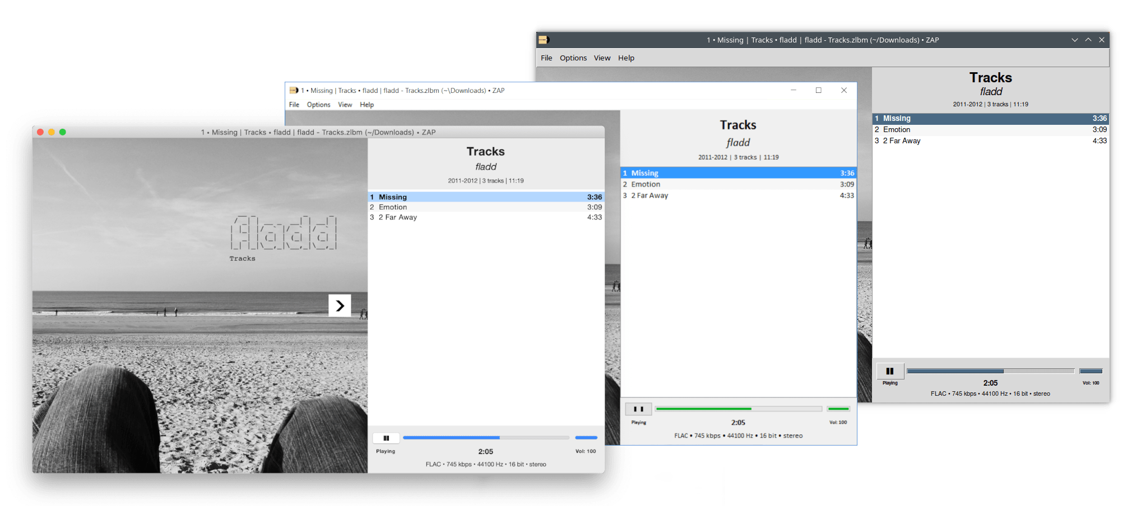This screenshot has width=1141, height=506.
Task: Click time display 2:05 in Windows window
Action: click(738, 423)
